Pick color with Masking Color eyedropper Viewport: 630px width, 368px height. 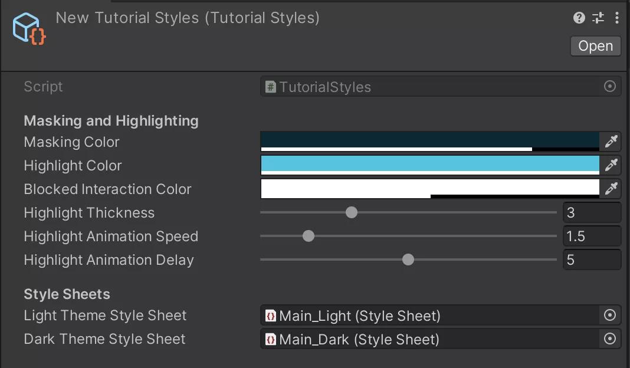611,142
